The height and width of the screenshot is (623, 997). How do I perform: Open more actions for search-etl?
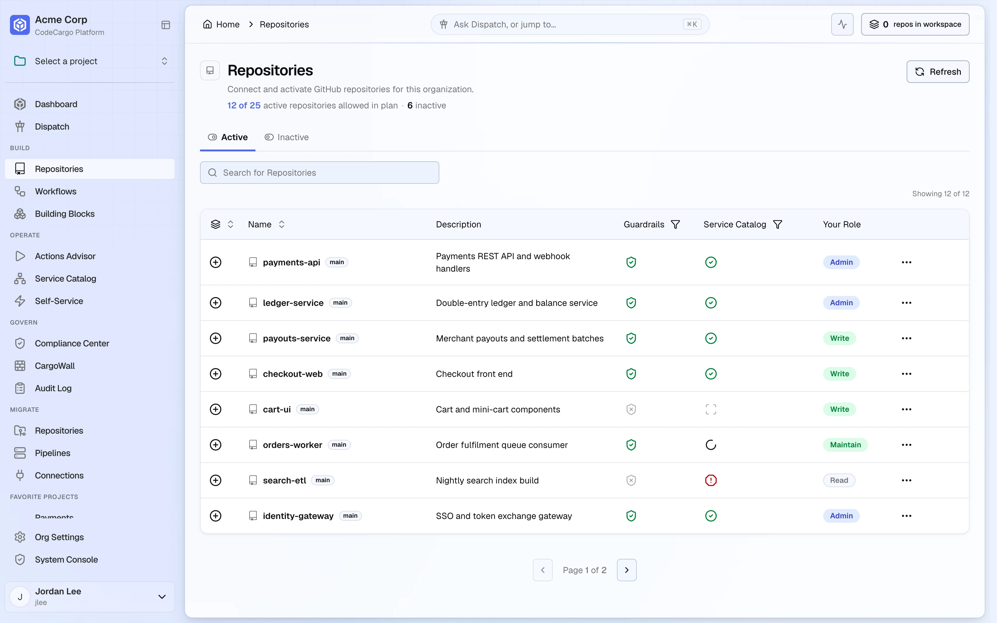coord(906,480)
